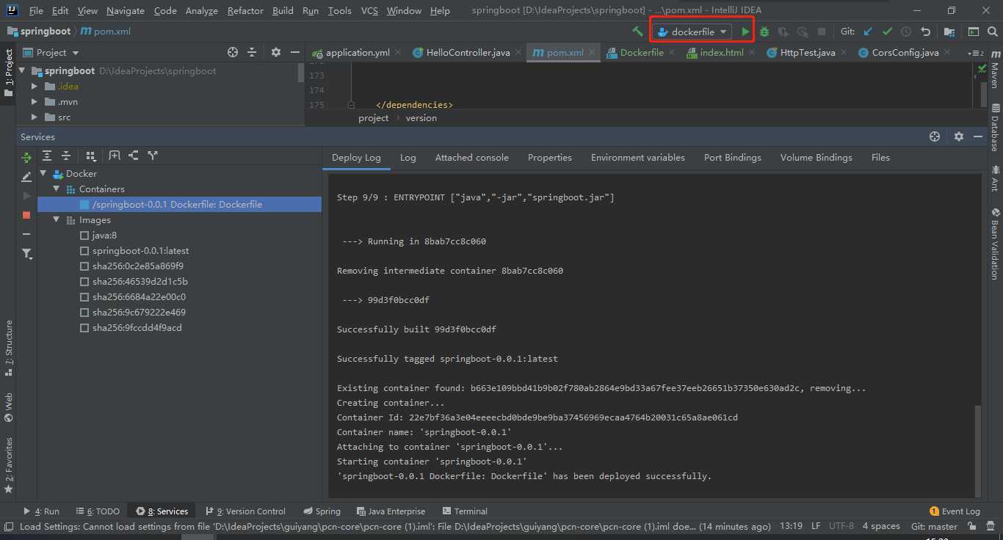Tick the sha256:6684a22e00c0 image checkbox
This screenshot has width=1003, height=540.
(84, 297)
